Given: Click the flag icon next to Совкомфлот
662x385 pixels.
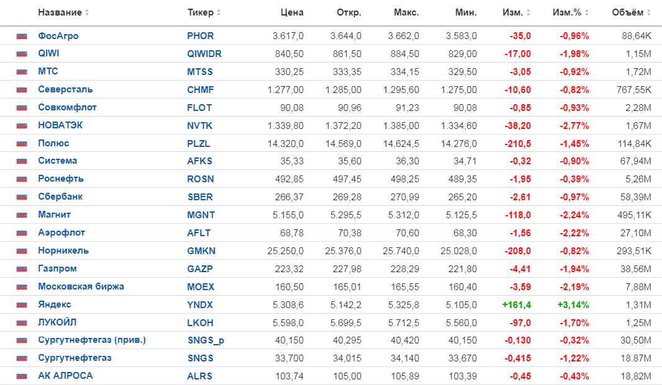Looking at the screenshot, I should click(22, 108).
